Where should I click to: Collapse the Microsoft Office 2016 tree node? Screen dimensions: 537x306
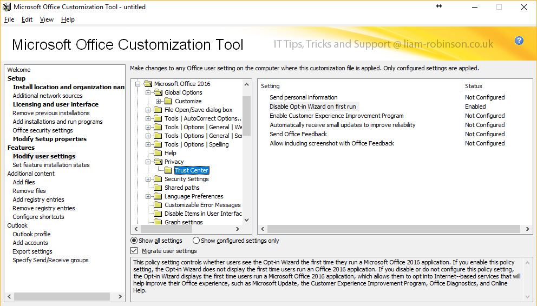(137, 84)
